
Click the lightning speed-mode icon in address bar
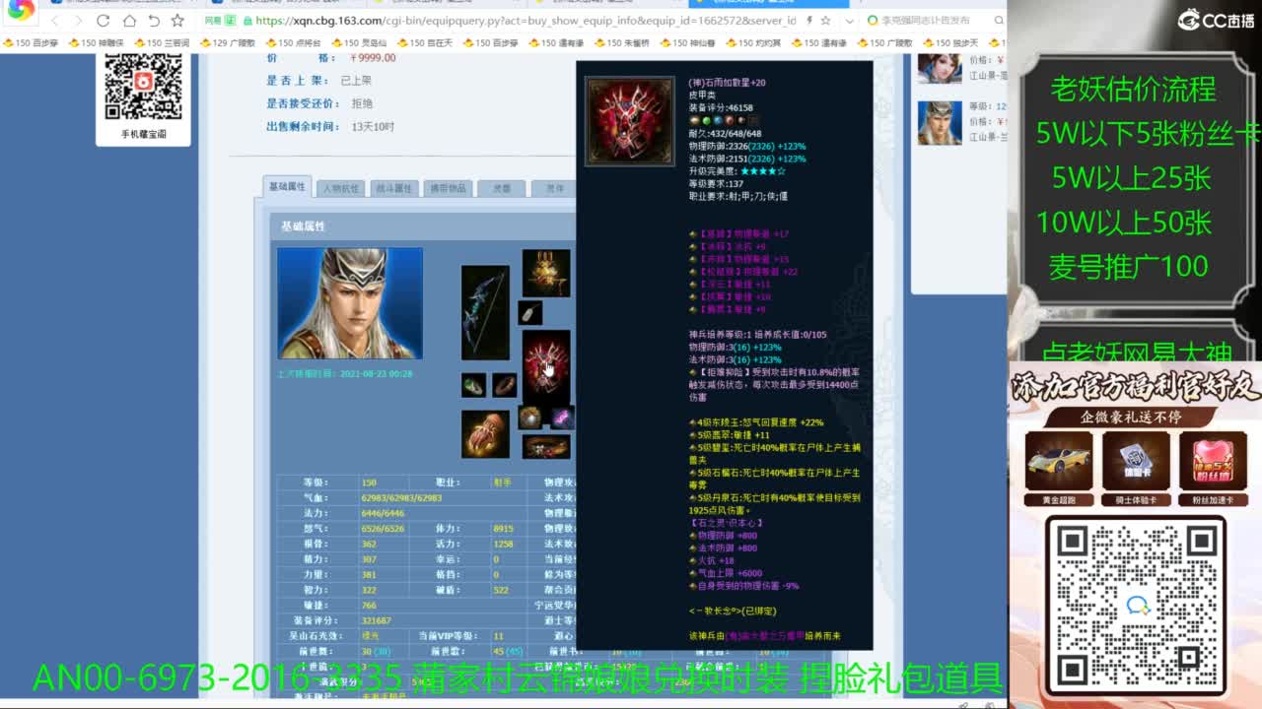(x=809, y=21)
